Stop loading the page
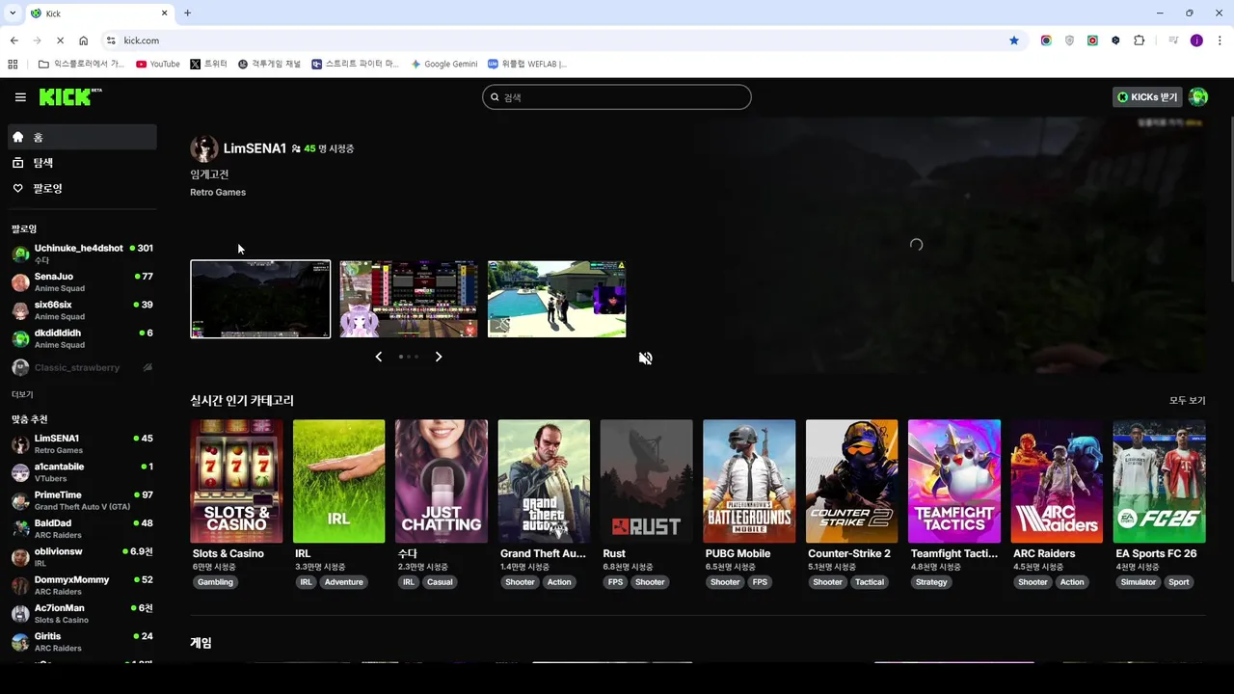This screenshot has height=694, width=1234. click(60, 40)
